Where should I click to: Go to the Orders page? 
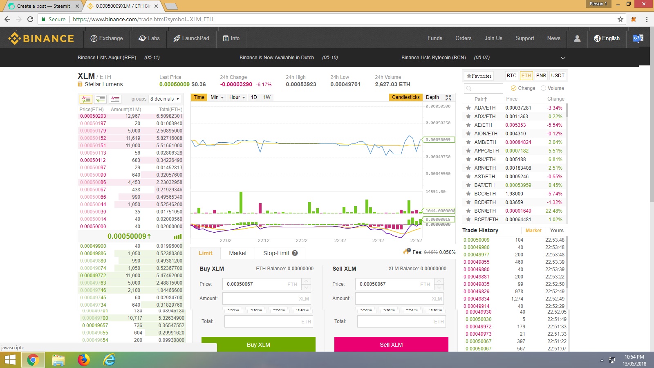click(x=464, y=38)
